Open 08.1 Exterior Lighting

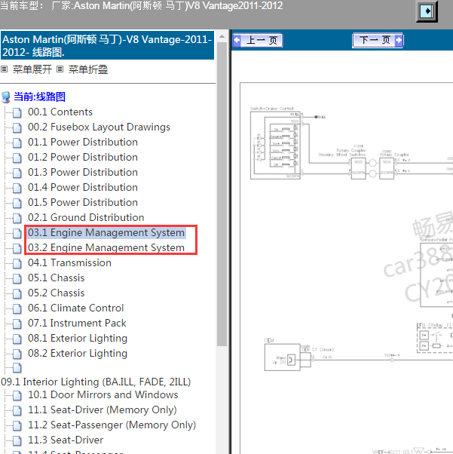78,338
